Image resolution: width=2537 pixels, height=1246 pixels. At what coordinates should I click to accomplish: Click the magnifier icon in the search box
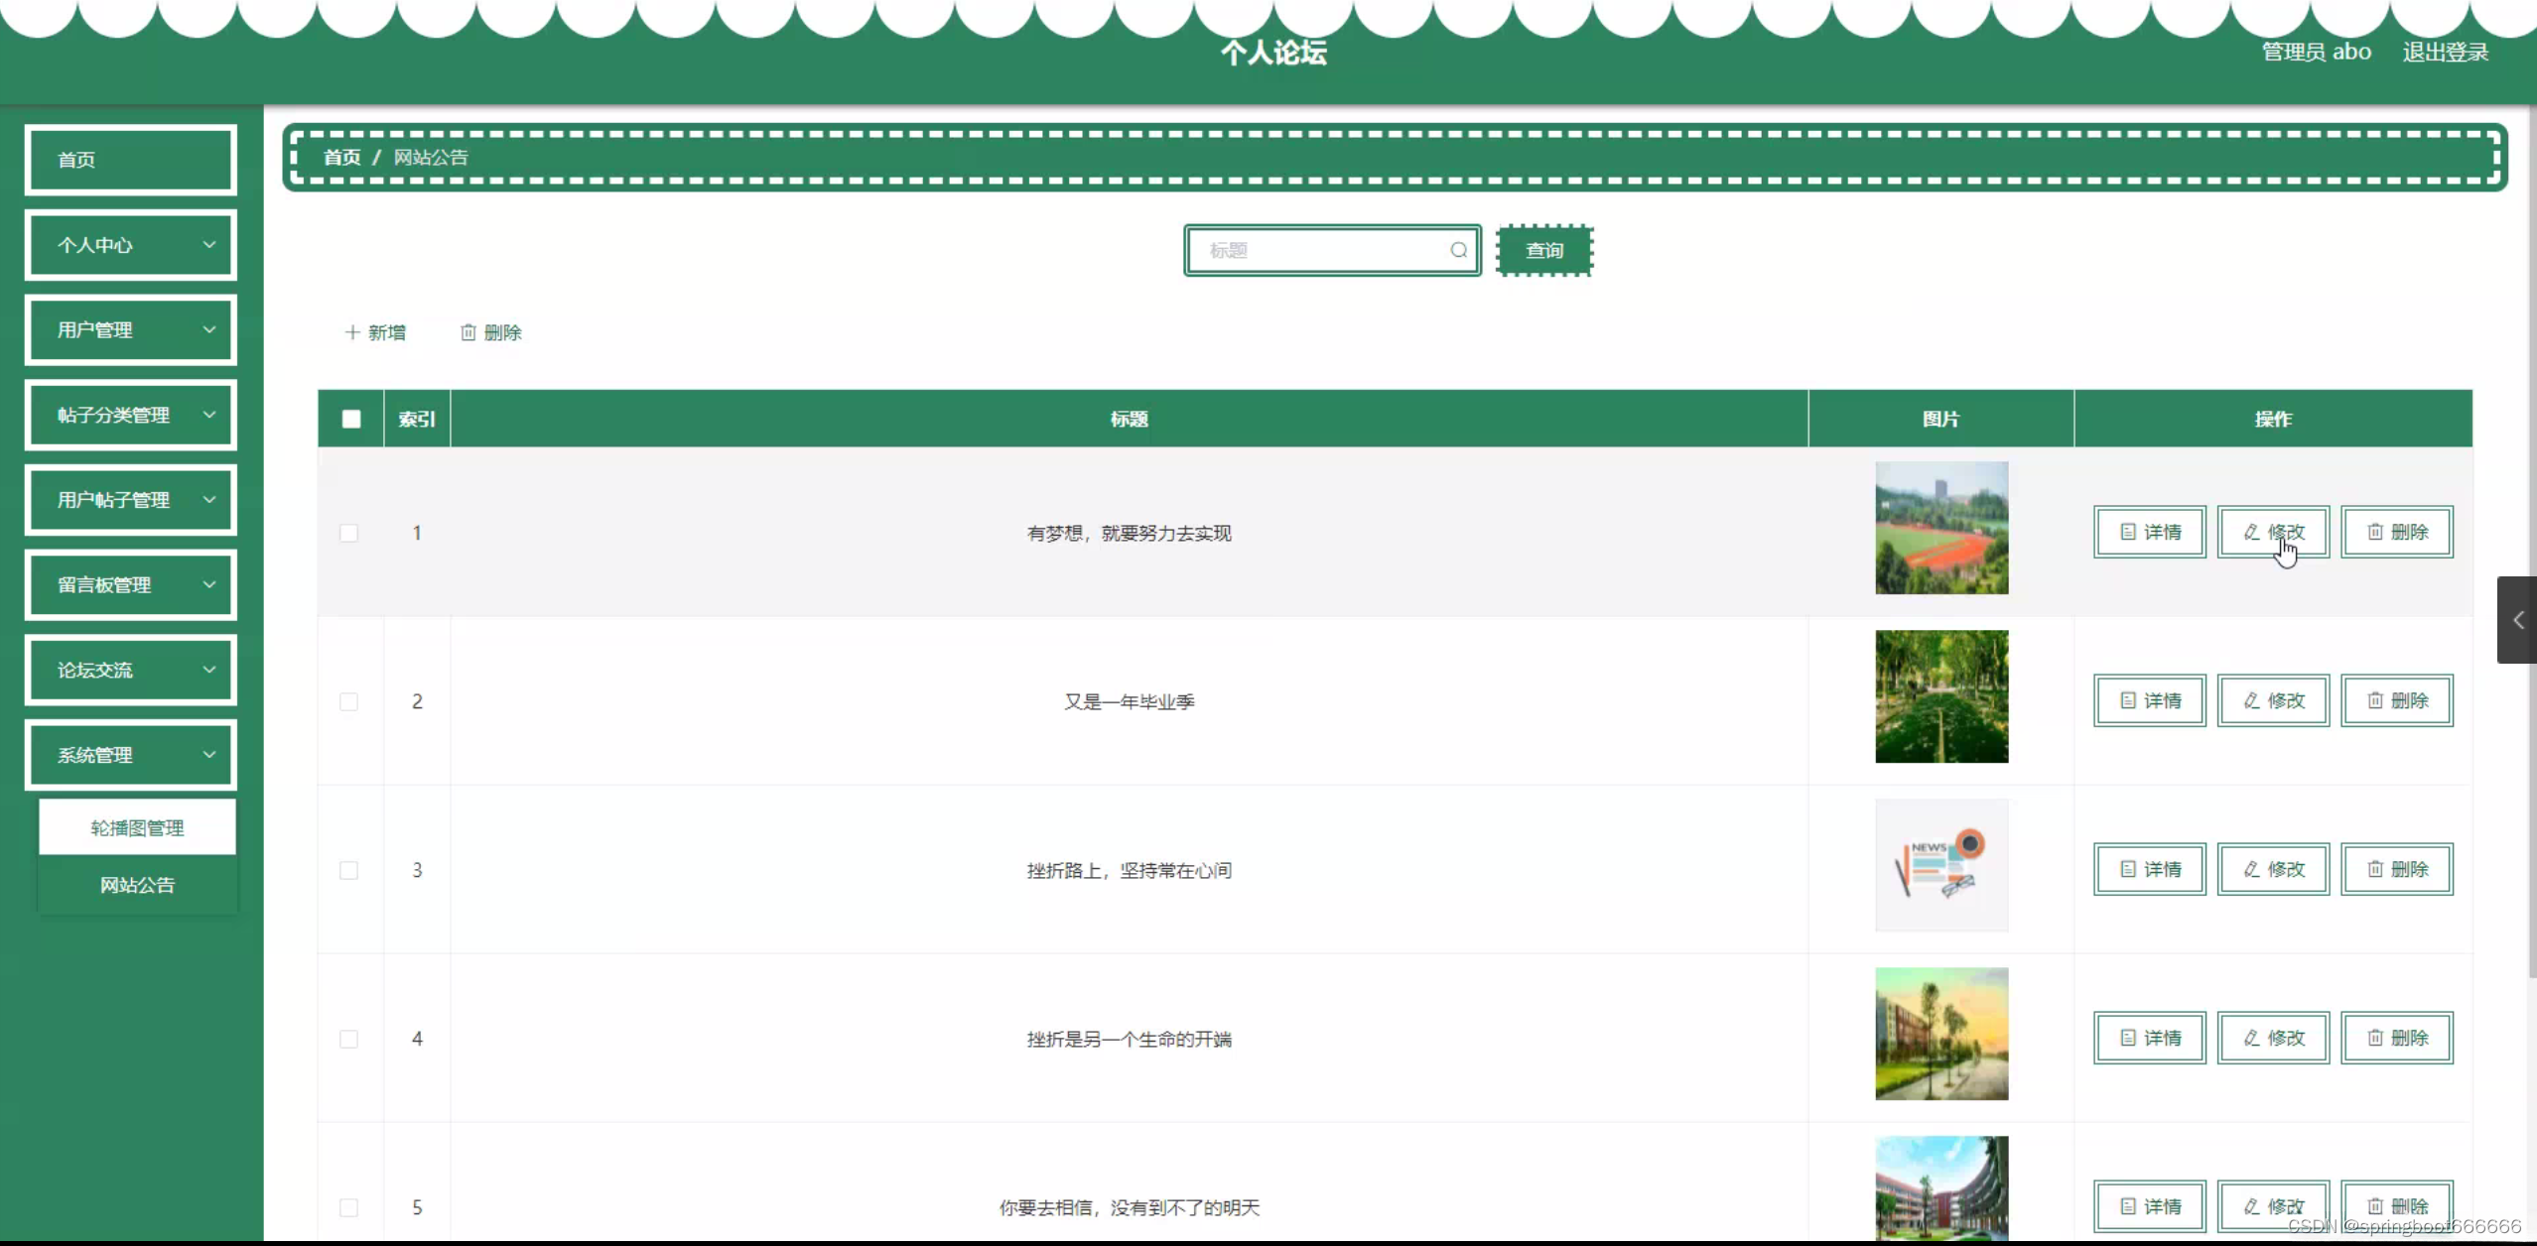tap(1458, 250)
